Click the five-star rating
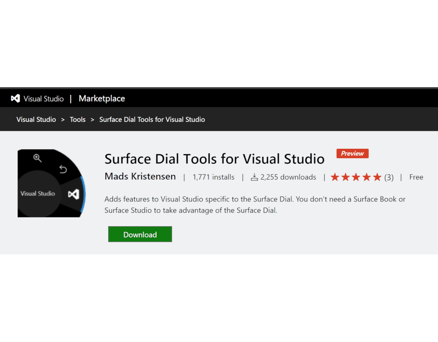Screen dimensions: 438x342 356,177
